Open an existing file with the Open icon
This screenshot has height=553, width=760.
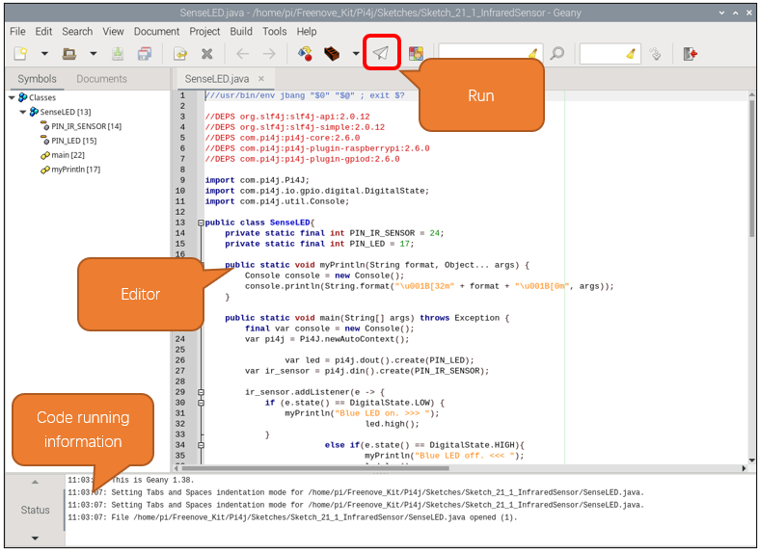(x=69, y=53)
